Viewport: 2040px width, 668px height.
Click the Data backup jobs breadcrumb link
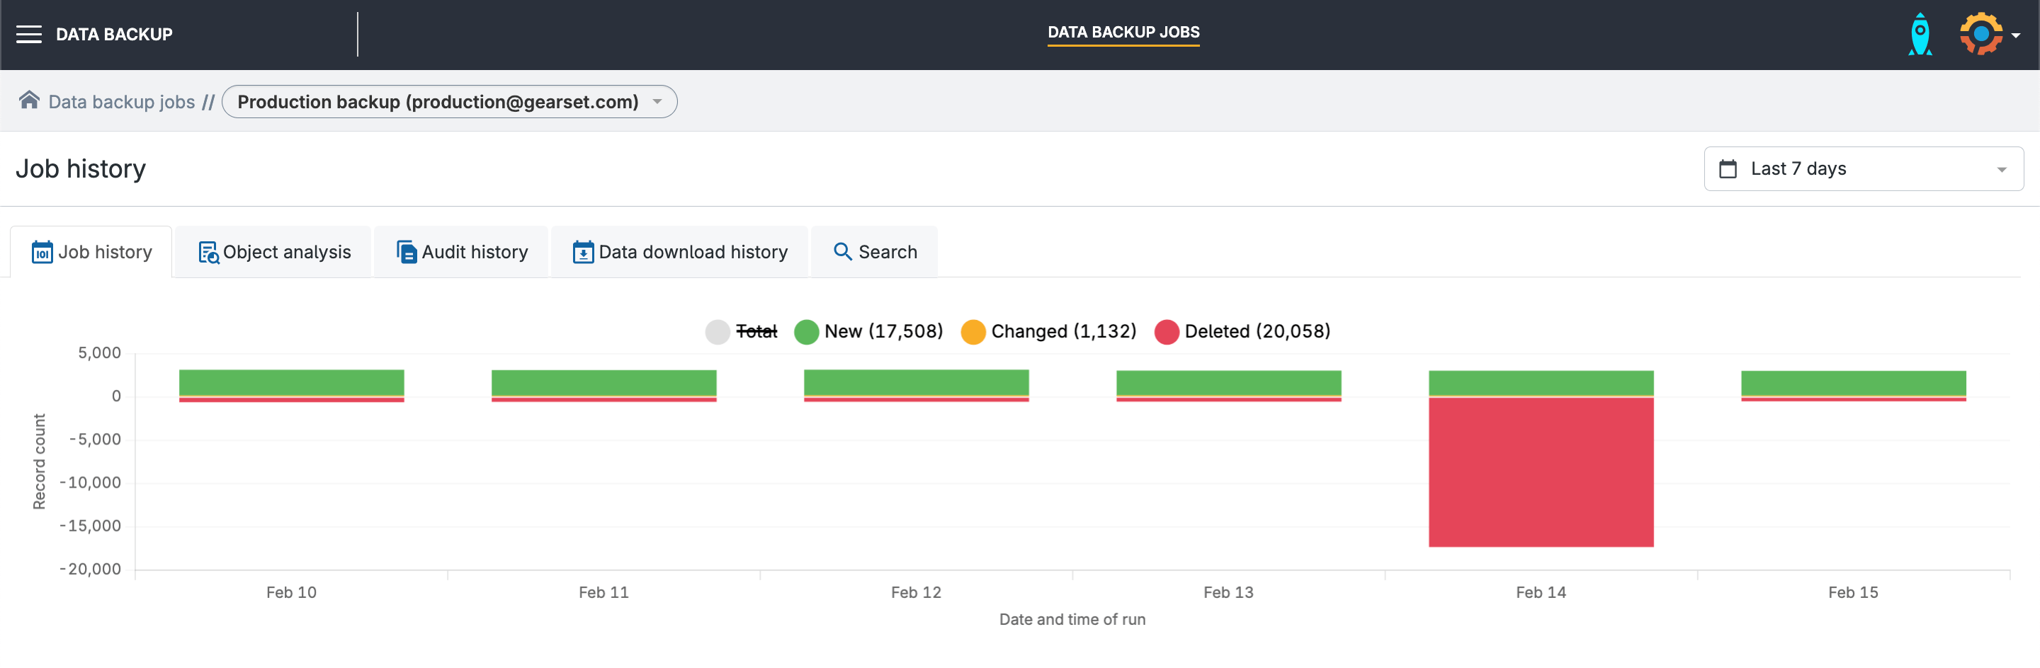[x=121, y=101]
